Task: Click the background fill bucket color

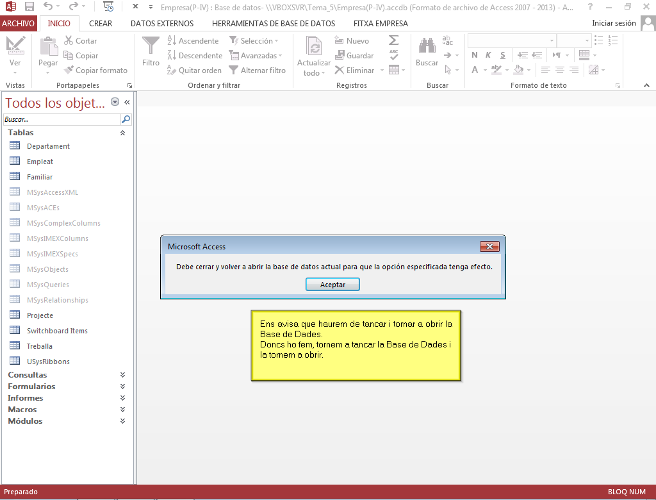Action: pos(518,69)
